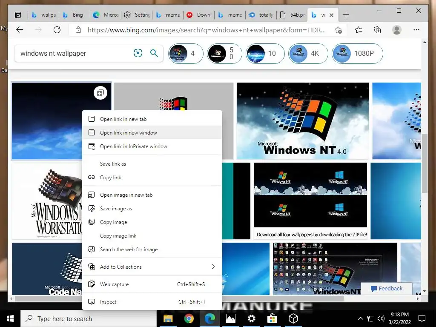Select Open link in InPrivate window
Viewport: 436px width, 327px height.
[152, 146]
